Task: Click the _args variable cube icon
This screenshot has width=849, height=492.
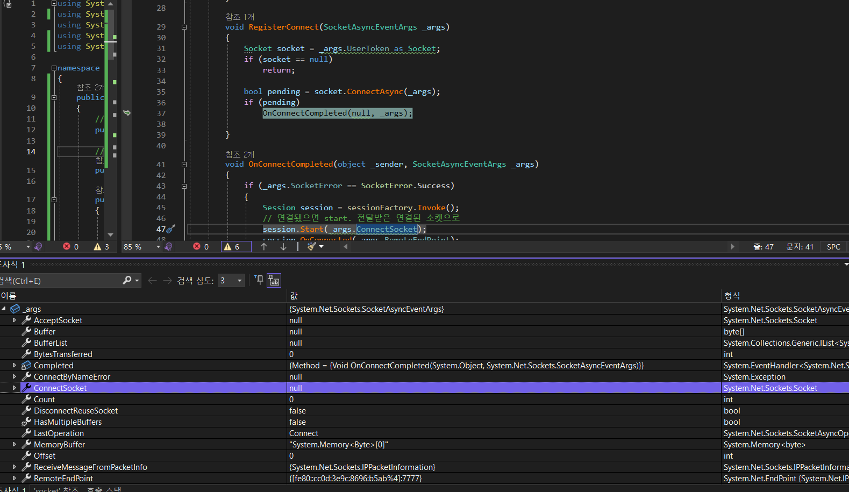Action: pos(15,309)
